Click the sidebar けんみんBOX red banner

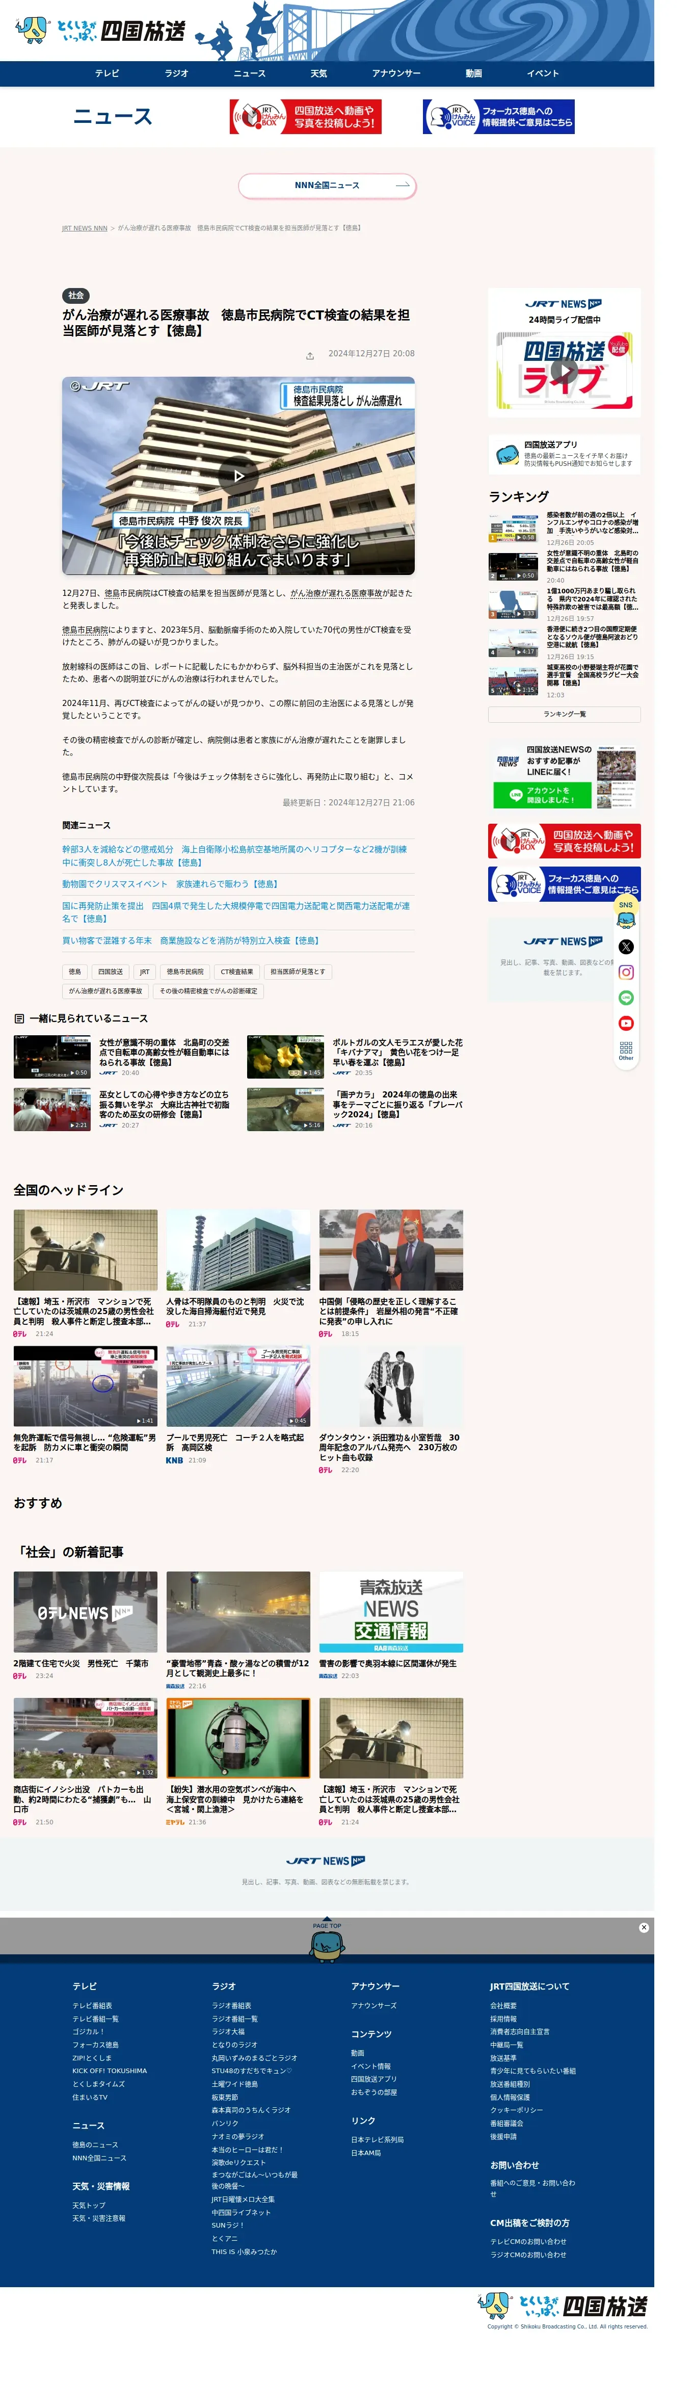pos(565,841)
